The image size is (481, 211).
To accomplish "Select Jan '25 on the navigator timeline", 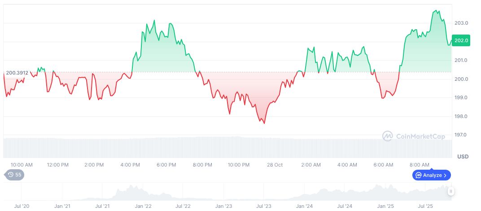I will tap(385, 206).
